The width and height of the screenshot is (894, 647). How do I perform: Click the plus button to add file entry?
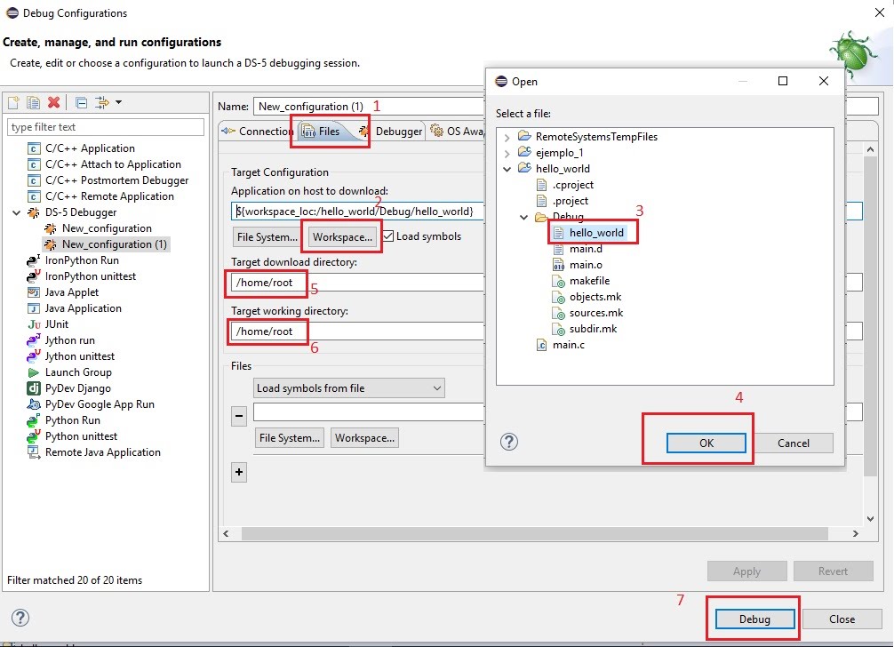pos(239,472)
